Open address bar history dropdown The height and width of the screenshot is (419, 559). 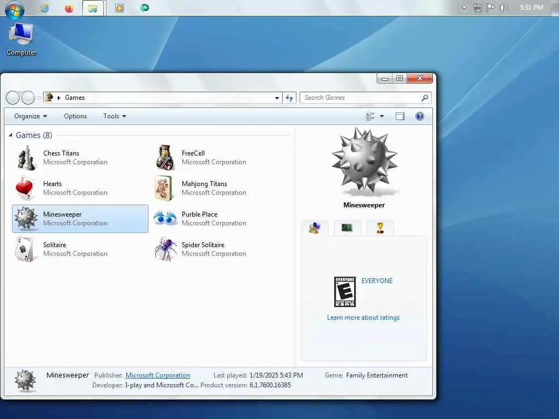click(277, 98)
